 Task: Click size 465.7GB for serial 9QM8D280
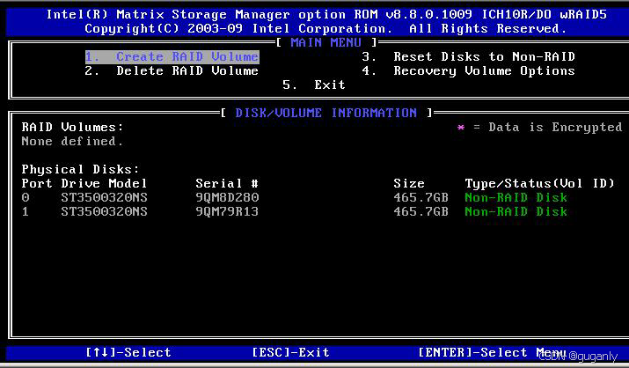tap(421, 197)
